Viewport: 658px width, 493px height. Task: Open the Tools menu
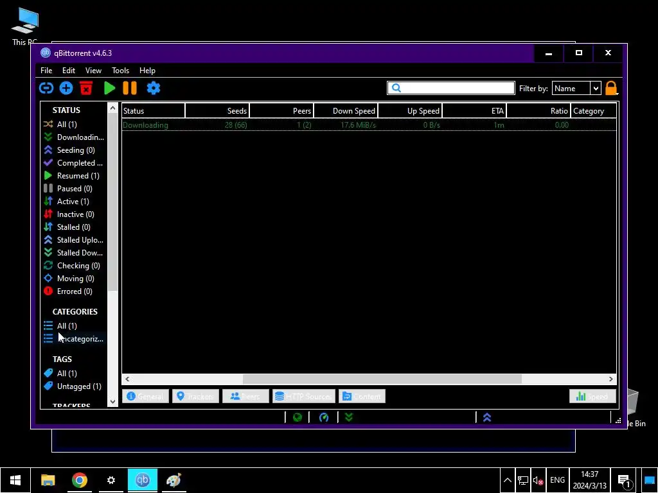click(120, 71)
